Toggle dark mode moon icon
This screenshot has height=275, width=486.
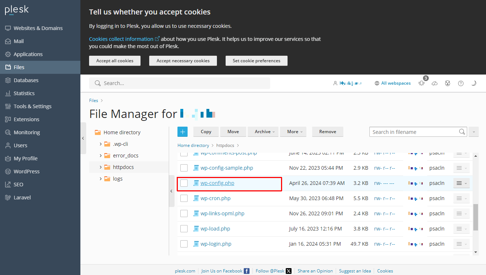pyautogui.click(x=474, y=83)
